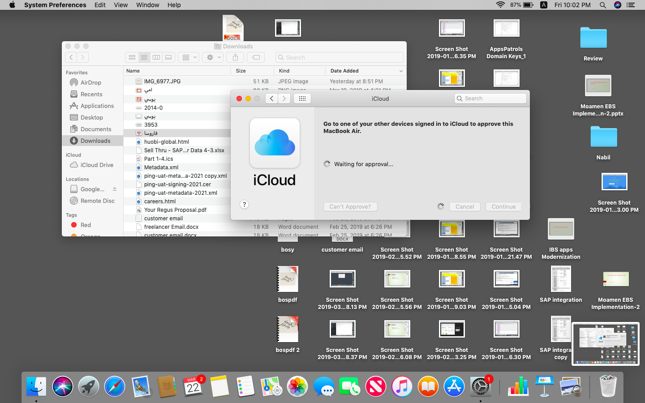
Task: Click Edit Tags button in Finder toolbar
Action: click(x=256, y=57)
